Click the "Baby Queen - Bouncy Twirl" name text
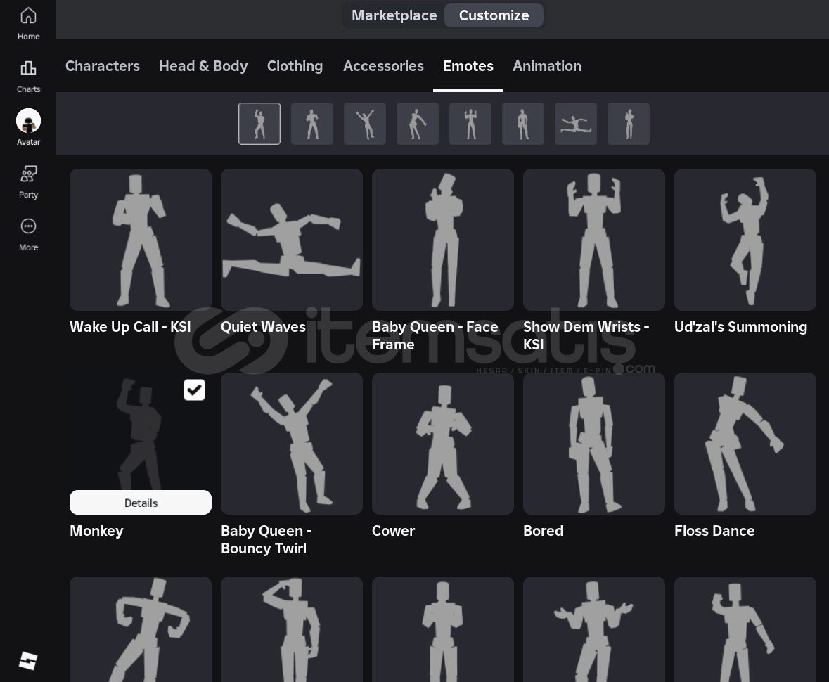Screen dimensions: 829x682 pyautogui.click(x=266, y=539)
